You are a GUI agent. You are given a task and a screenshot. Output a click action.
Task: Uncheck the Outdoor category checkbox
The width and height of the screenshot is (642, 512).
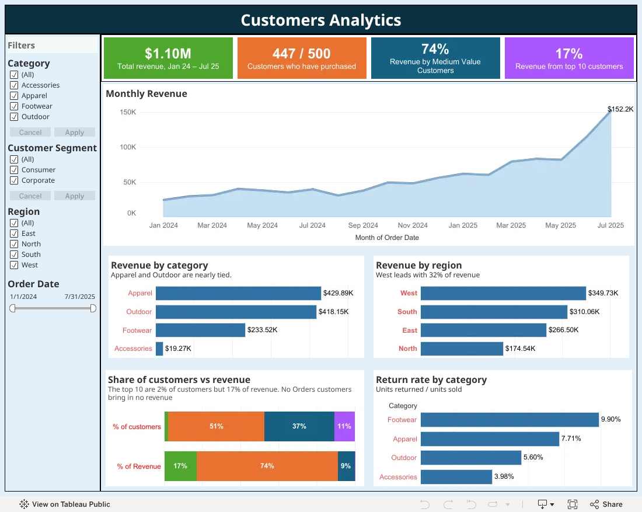click(x=14, y=117)
